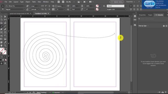Screen dimensions: 168x94
Task: Activate the Hand tool
Action: (1, 45)
